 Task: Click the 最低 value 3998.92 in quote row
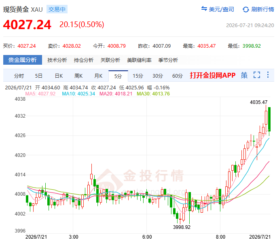[x=252, y=46]
